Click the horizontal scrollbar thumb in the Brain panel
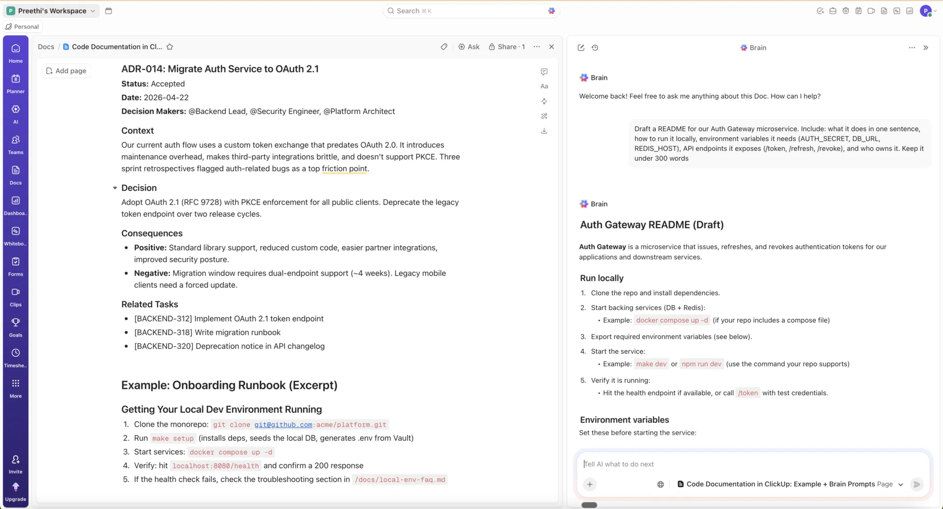Viewport: 943px width, 509px height. (x=589, y=505)
